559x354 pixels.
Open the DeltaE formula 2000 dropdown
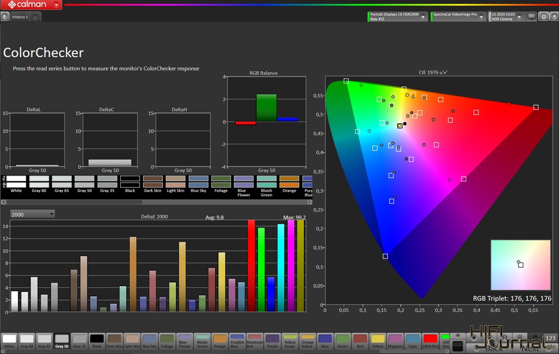pos(32,214)
